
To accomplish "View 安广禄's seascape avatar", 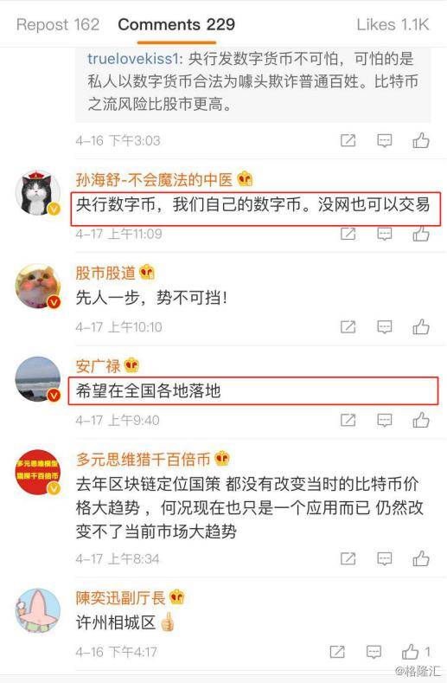I will coord(38,379).
